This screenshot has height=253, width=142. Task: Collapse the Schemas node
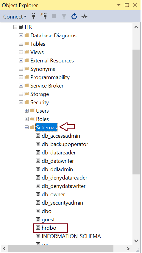click(27, 128)
